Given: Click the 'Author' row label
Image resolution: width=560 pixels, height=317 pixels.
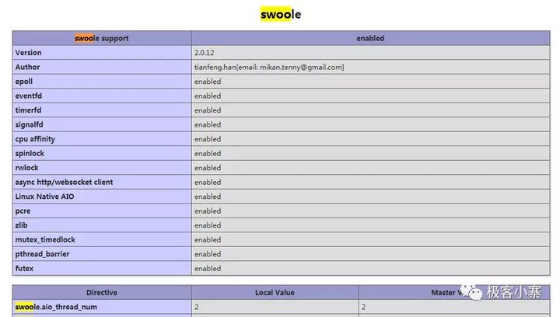Looking at the screenshot, I should point(27,67).
